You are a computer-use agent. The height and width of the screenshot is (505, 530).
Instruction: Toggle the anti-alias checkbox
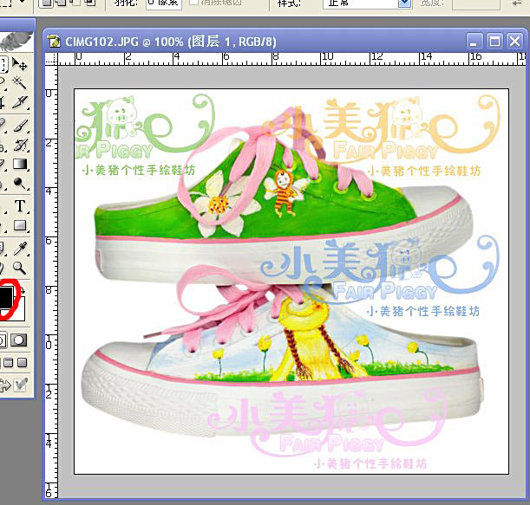(x=193, y=3)
